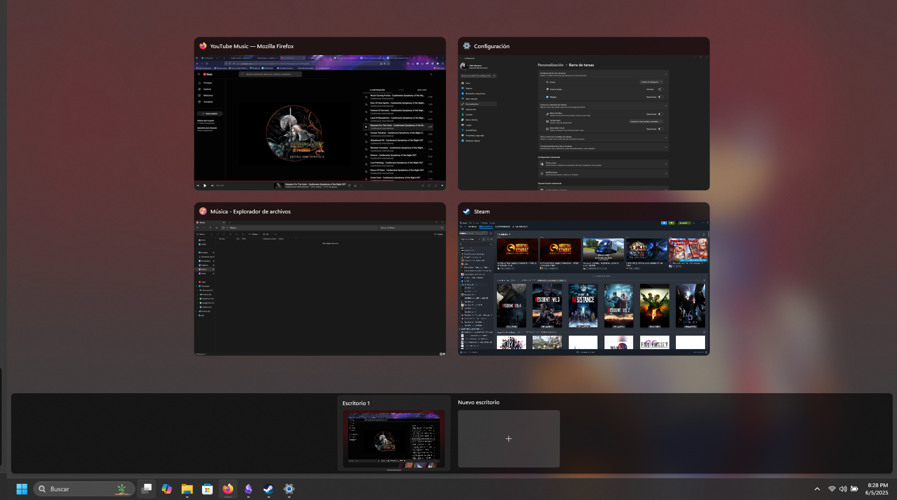Click the Steam taskbar icon
Viewport: 897px width, 500px height.
tap(268, 489)
